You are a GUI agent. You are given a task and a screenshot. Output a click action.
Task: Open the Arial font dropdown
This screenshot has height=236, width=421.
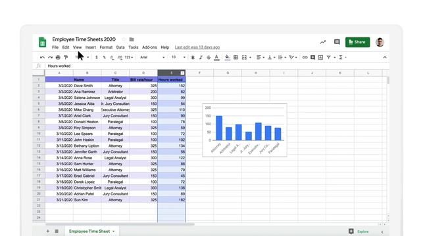coord(152,57)
